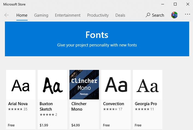Open the Convection font thumbnail
The width and height of the screenshot is (193, 130).
116,85
